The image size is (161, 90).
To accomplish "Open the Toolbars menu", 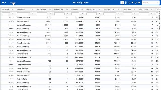I will point(13,3).
